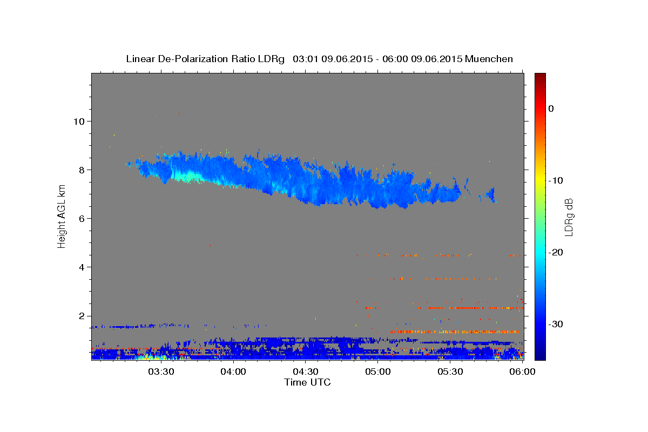
Task: Click the 04:00 time tick label
Action: (233, 372)
